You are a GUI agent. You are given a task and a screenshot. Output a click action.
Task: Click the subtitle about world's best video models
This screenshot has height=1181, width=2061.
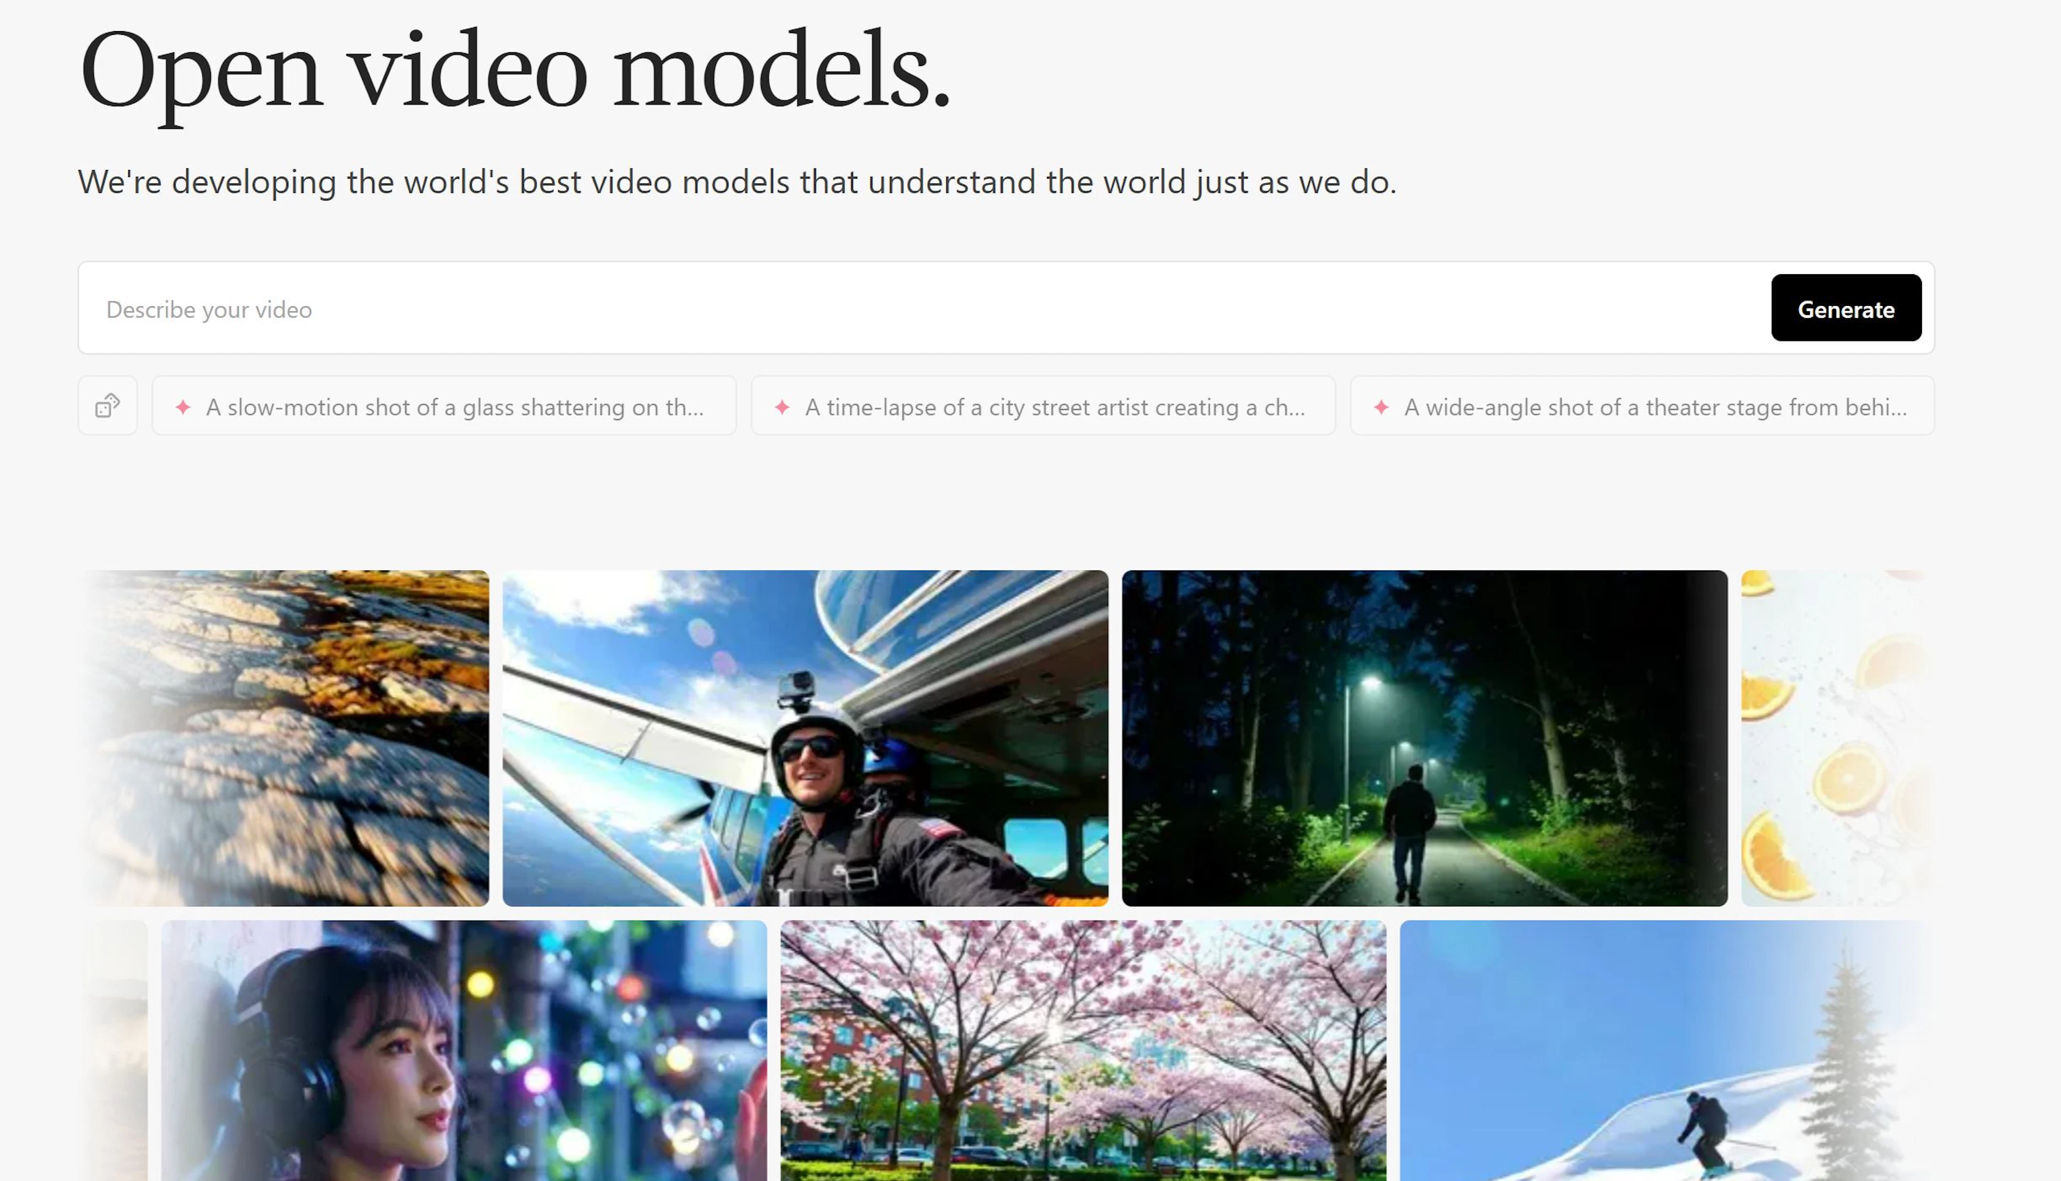[736, 182]
